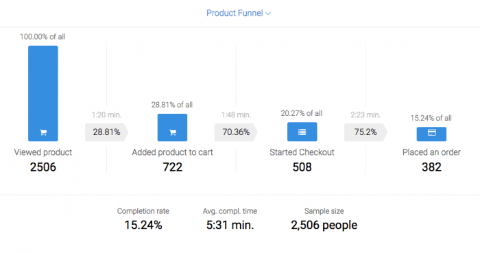Click the Added product to cart label
This screenshot has height=253, width=480.
pos(172,152)
